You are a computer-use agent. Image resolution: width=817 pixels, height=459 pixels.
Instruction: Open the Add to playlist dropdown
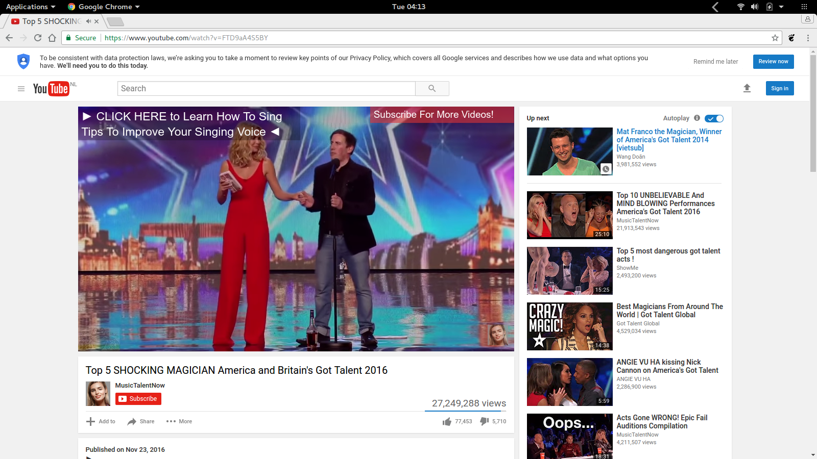(101, 422)
